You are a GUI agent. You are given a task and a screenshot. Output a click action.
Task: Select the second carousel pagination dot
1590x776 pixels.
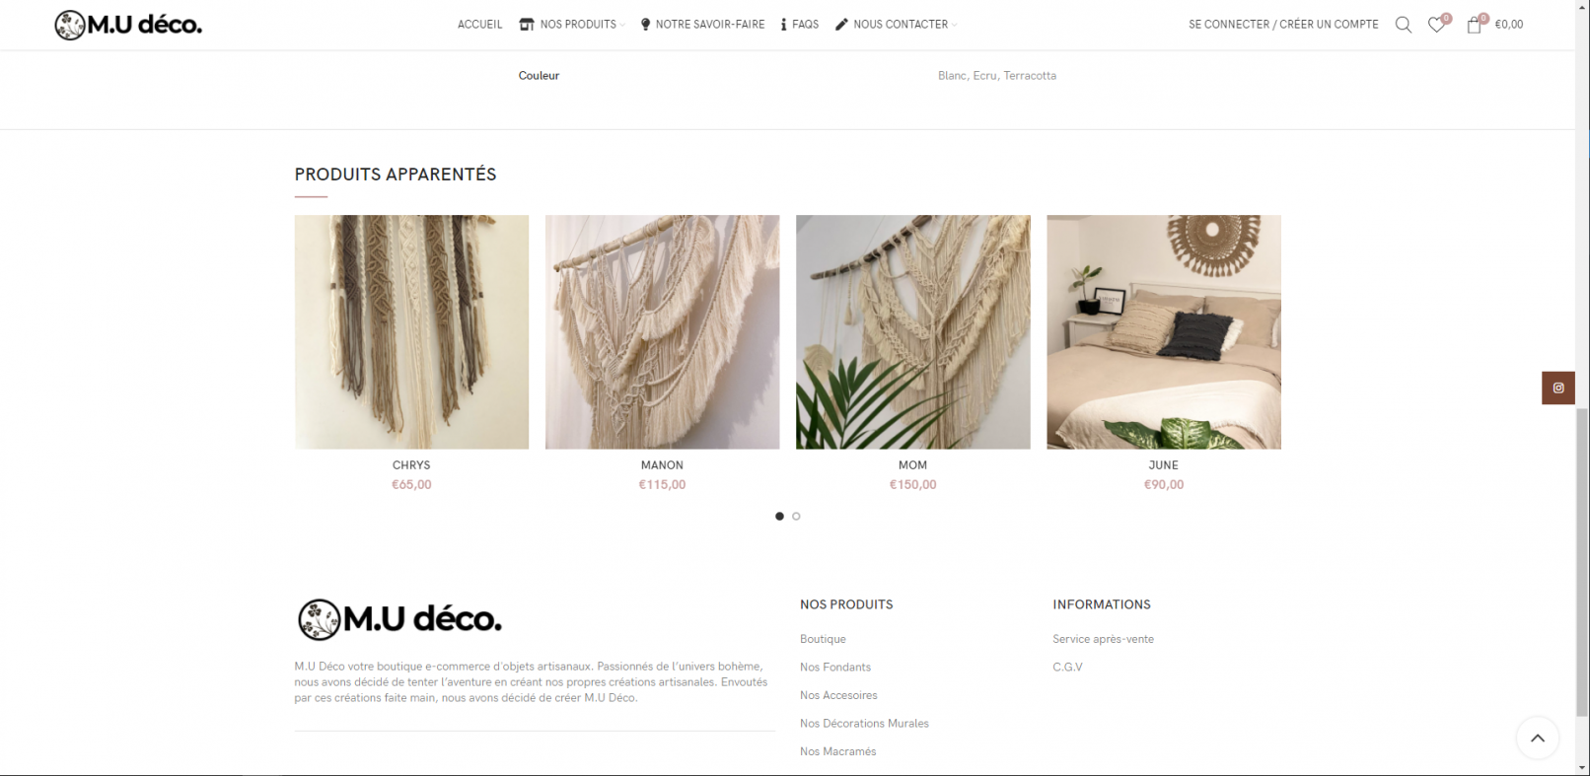796,516
